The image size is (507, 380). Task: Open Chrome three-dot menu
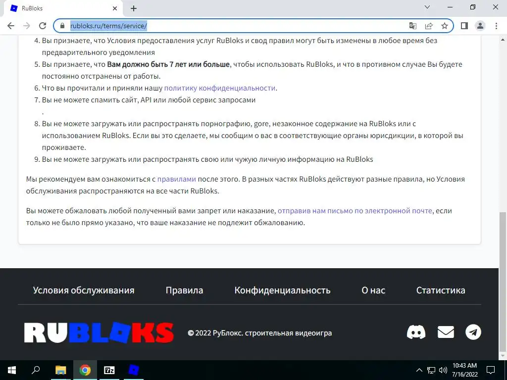tap(496, 26)
